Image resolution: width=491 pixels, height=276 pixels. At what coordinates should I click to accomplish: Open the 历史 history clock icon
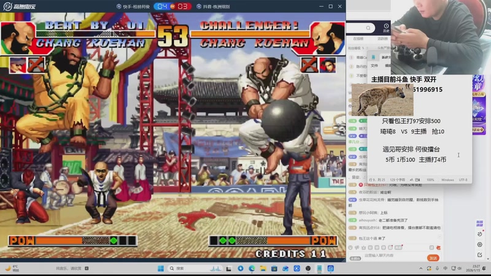[386, 28]
